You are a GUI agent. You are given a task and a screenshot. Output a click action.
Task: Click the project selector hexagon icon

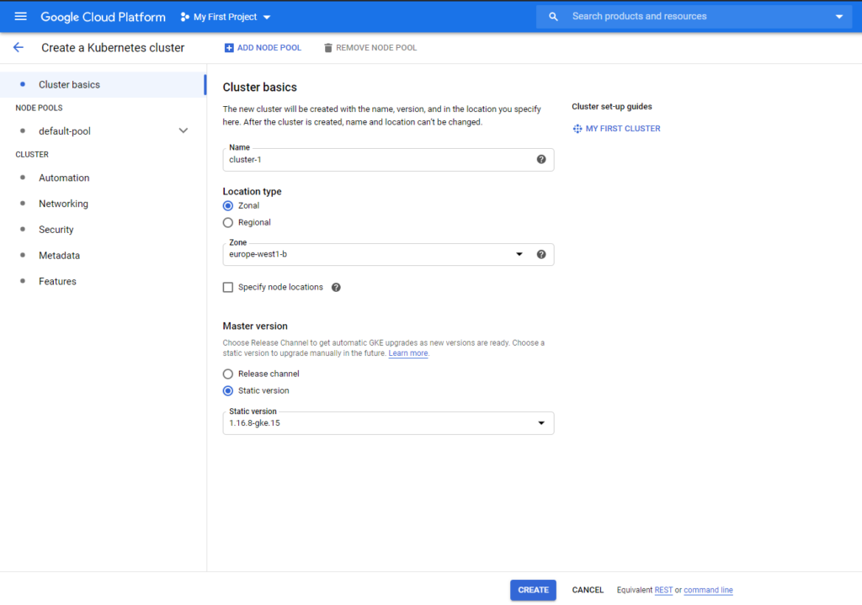point(184,17)
